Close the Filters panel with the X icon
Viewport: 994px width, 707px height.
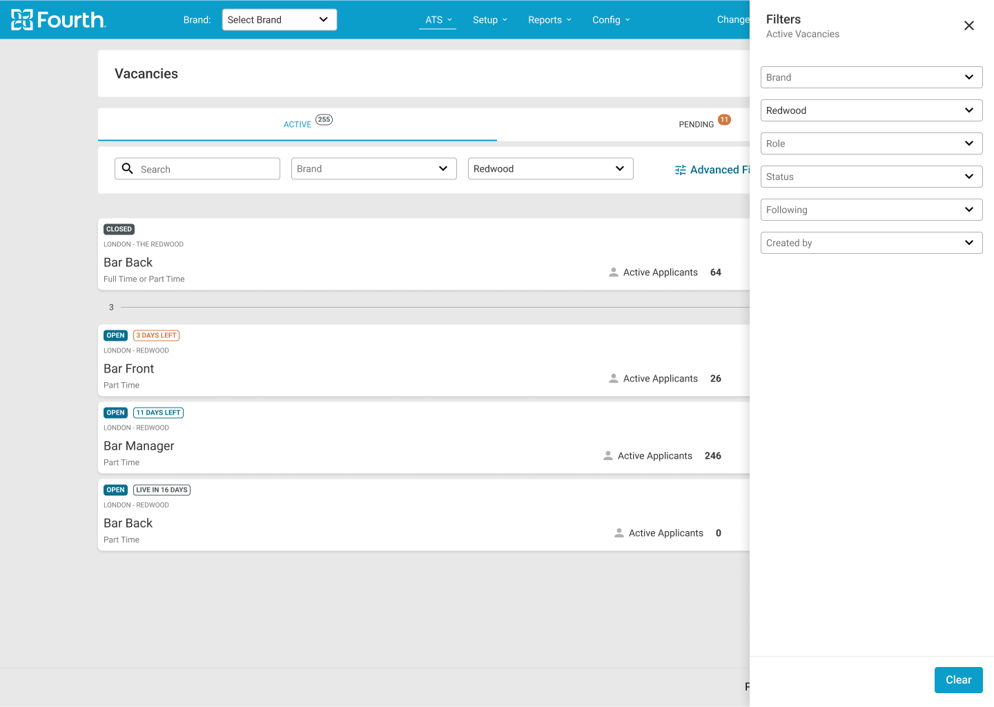pos(968,26)
